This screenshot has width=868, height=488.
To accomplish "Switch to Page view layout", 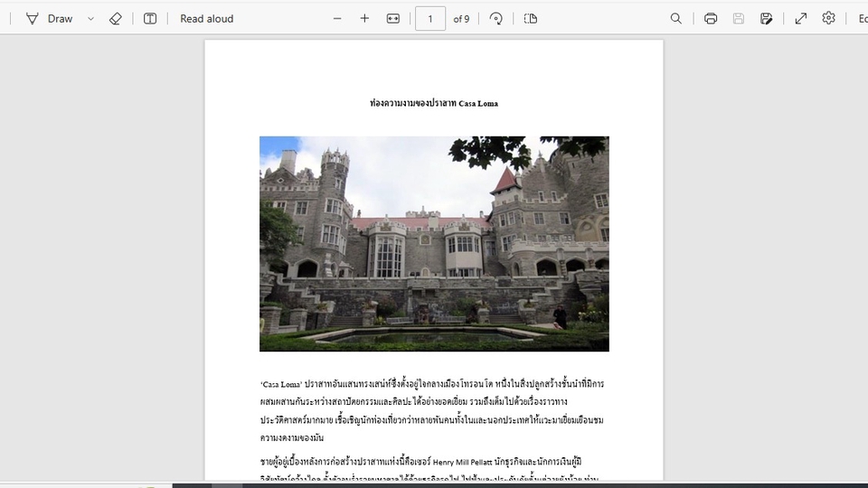I will pos(531,19).
